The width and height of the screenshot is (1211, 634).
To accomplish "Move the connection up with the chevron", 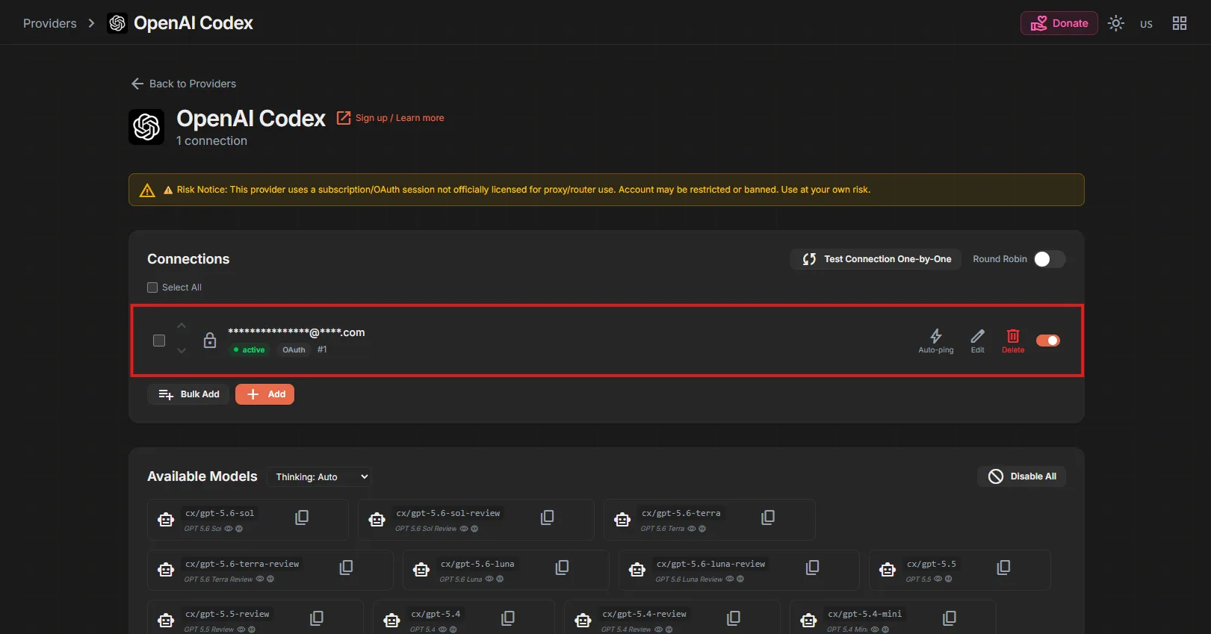I will click(182, 326).
